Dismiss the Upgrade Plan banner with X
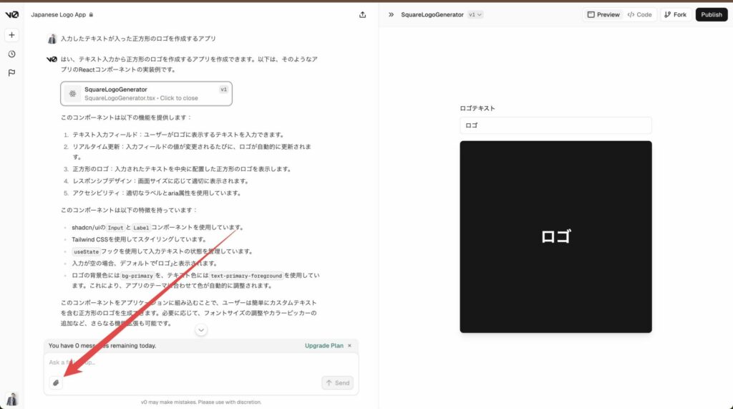Viewport: 733px width, 409px height. (x=349, y=346)
